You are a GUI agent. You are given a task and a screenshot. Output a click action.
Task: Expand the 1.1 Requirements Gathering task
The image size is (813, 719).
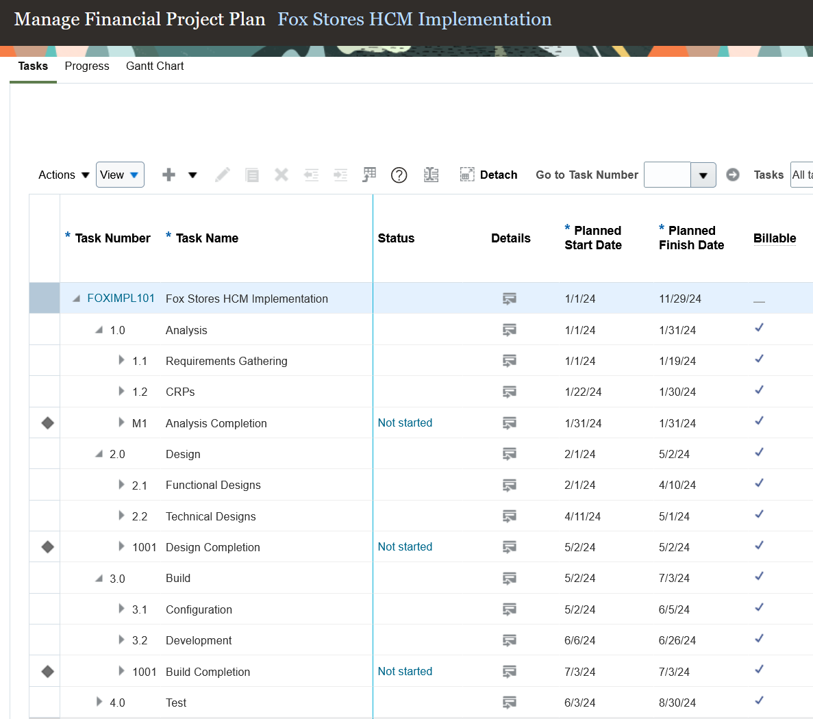121,359
